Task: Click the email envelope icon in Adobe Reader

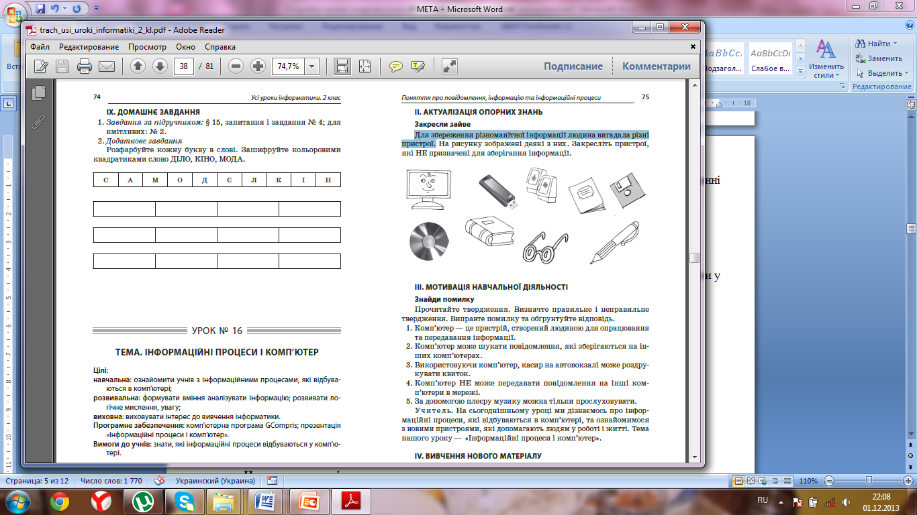Action: [107, 66]
